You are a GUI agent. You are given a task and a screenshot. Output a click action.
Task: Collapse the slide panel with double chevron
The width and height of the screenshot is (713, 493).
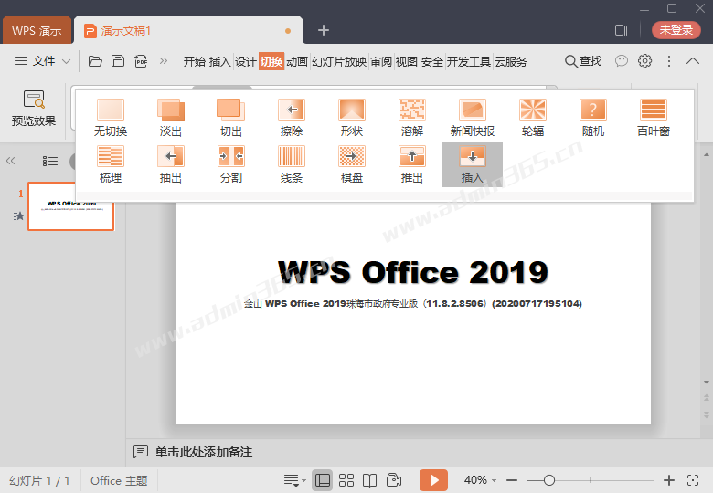[10, 161]
